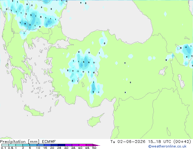Screen dimensions: 193x149
Task: Click the above-50 mm arrow tip of legend
Action: tap(96, 145)
